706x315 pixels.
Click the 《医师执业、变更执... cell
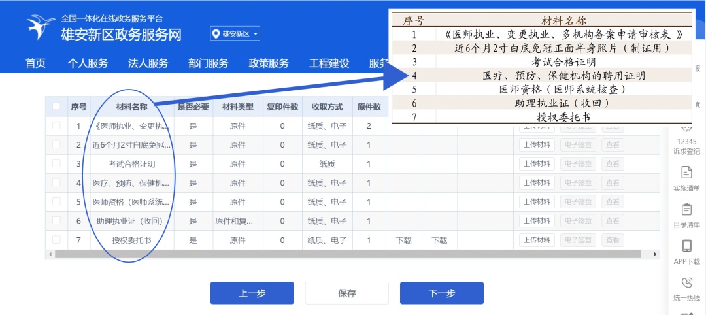pyautogui.click(x=131, y=126)
